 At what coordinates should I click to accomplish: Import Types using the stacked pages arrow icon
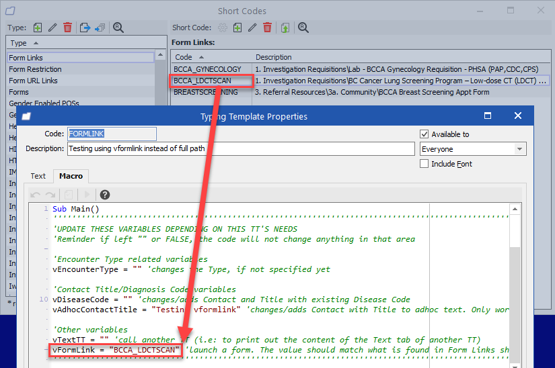click(x=100, y=28)
